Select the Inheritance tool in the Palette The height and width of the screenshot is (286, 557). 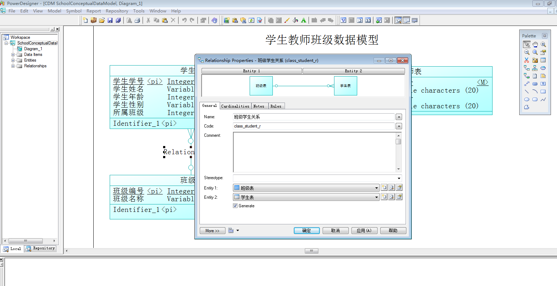pyautogui.click(x=535, y=68)
